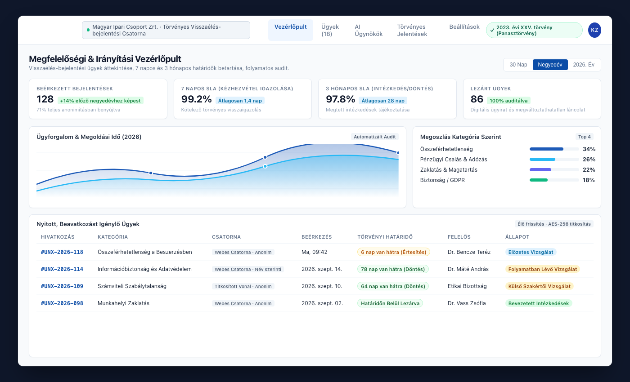Open case #UNX-2026-098
630x382 pixels.
(62, 303)
